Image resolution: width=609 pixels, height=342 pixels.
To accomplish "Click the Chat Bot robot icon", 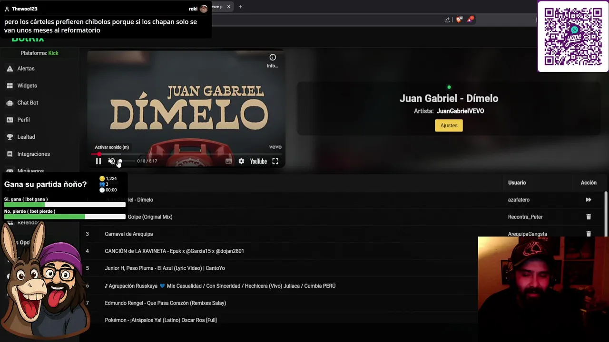I will click(x=10, y=103).
